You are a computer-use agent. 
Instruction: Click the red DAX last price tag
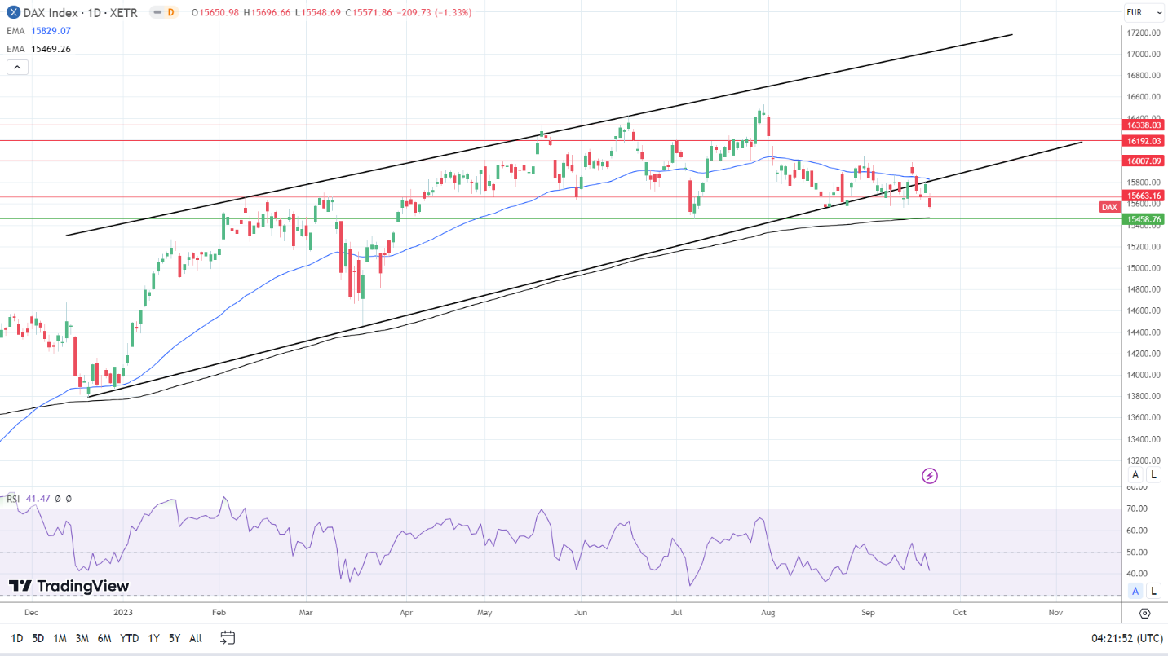[x=1110, y=207]
